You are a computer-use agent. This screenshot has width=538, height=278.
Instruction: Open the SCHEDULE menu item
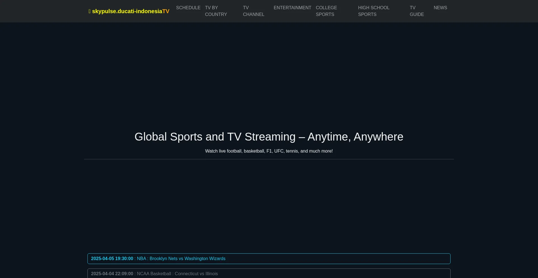[x=188, y=8]
